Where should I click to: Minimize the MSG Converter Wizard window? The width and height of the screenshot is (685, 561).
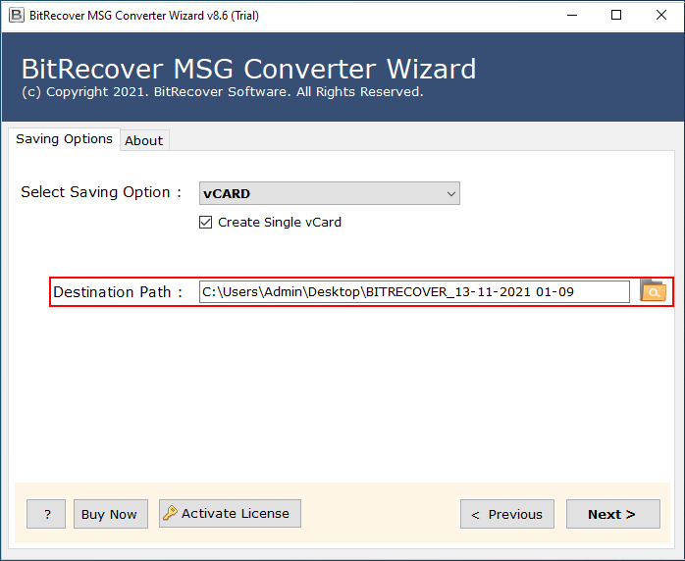click(x=572, y=16)
